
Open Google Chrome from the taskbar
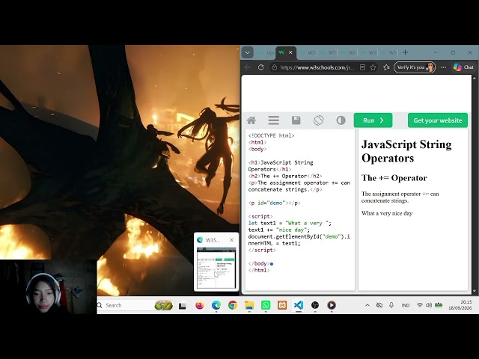tap(233, 305)
